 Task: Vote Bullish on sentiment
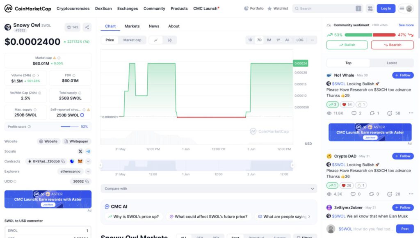pos(347,45)
